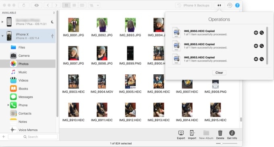Quick Look second operation, first IMG_8953.HEIC Copied

coord(256,46)
